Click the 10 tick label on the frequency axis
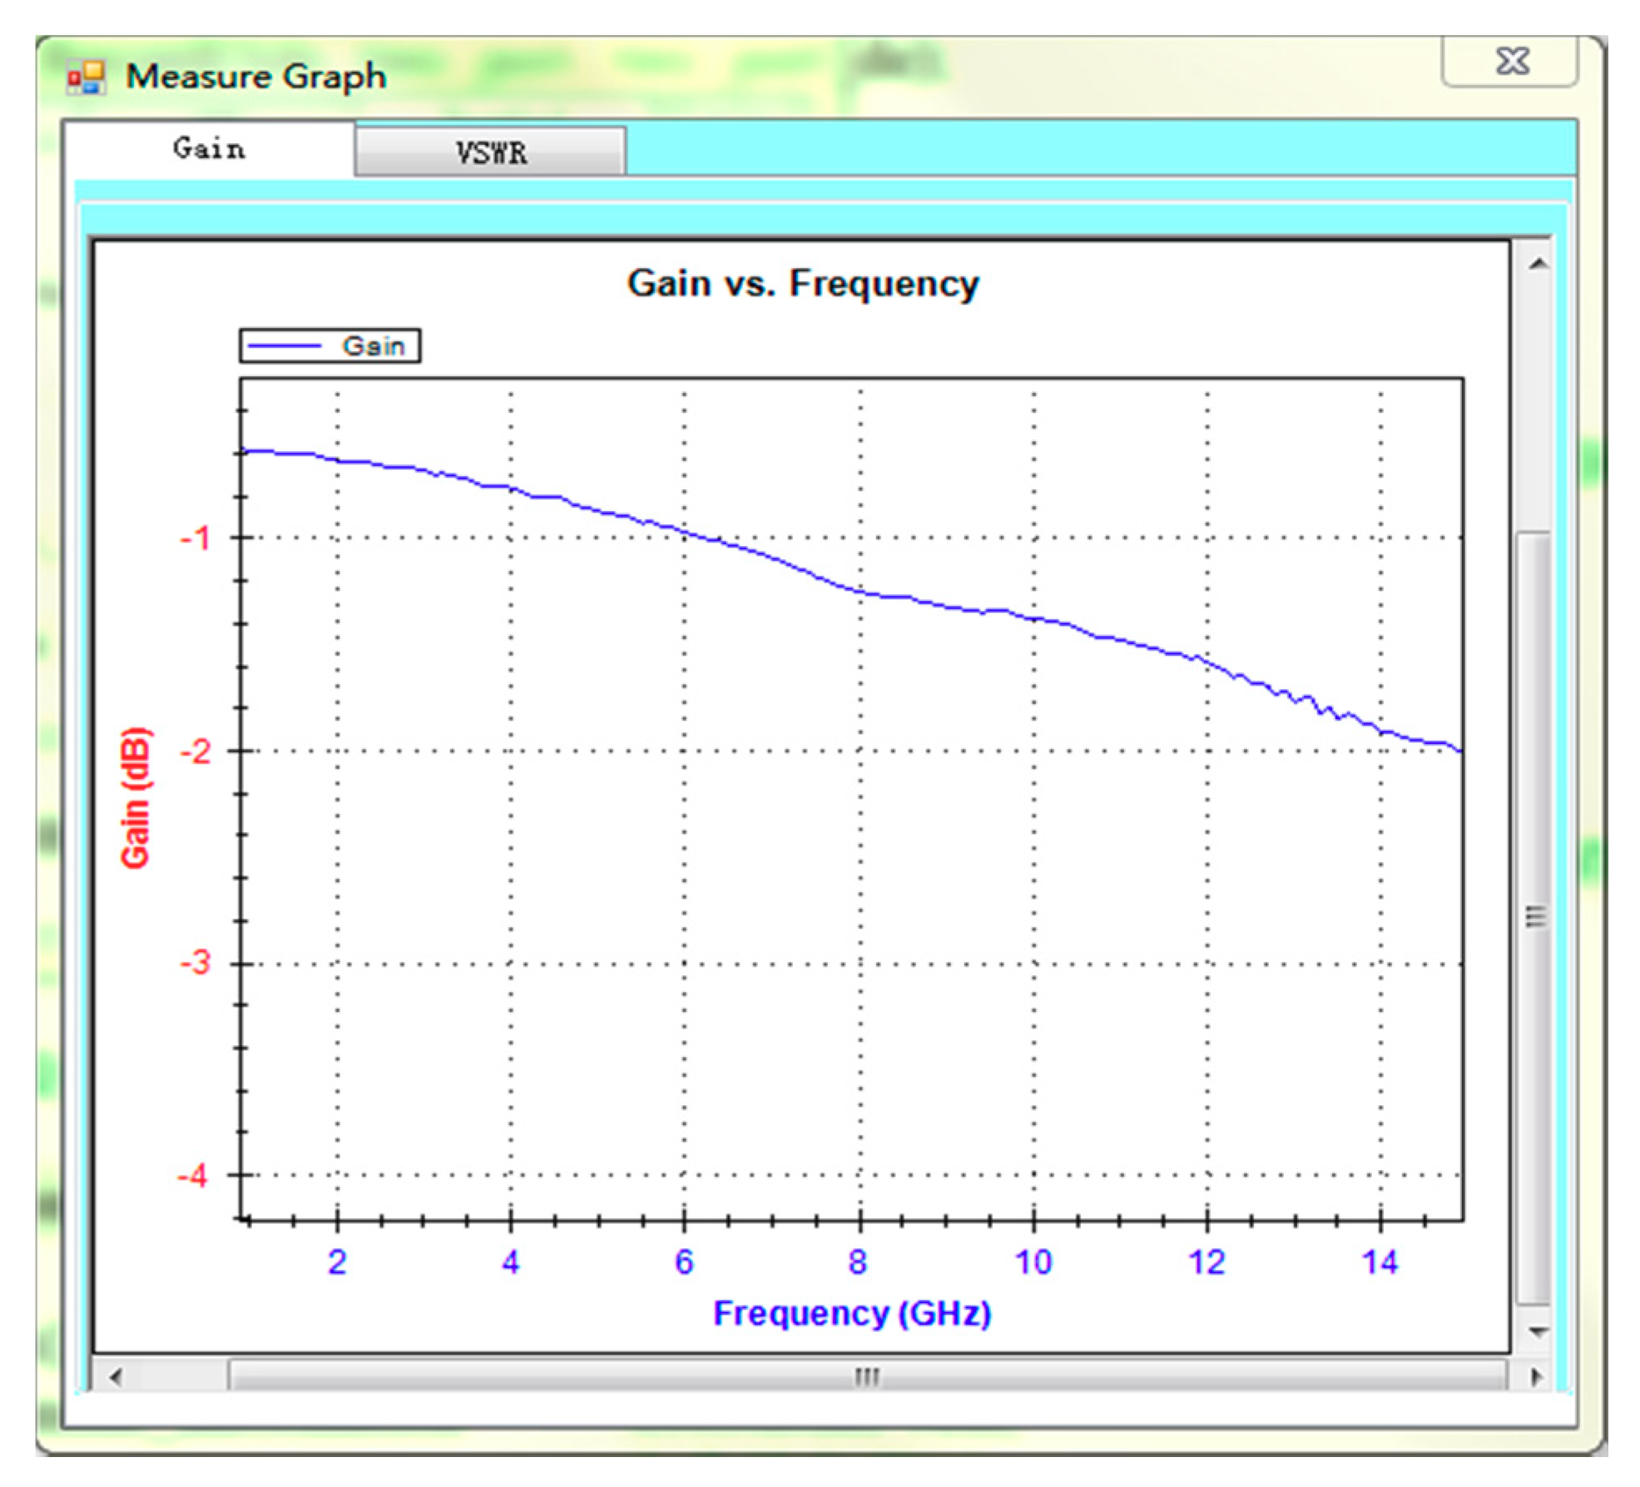The width and height of the screenshot is (1640, 1487). click(1033, 1261)
